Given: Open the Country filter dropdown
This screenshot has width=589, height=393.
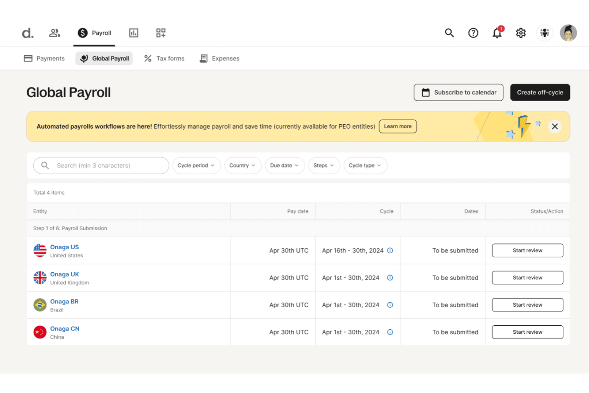Looking at the screenshot, I should (x=243, y=165).
